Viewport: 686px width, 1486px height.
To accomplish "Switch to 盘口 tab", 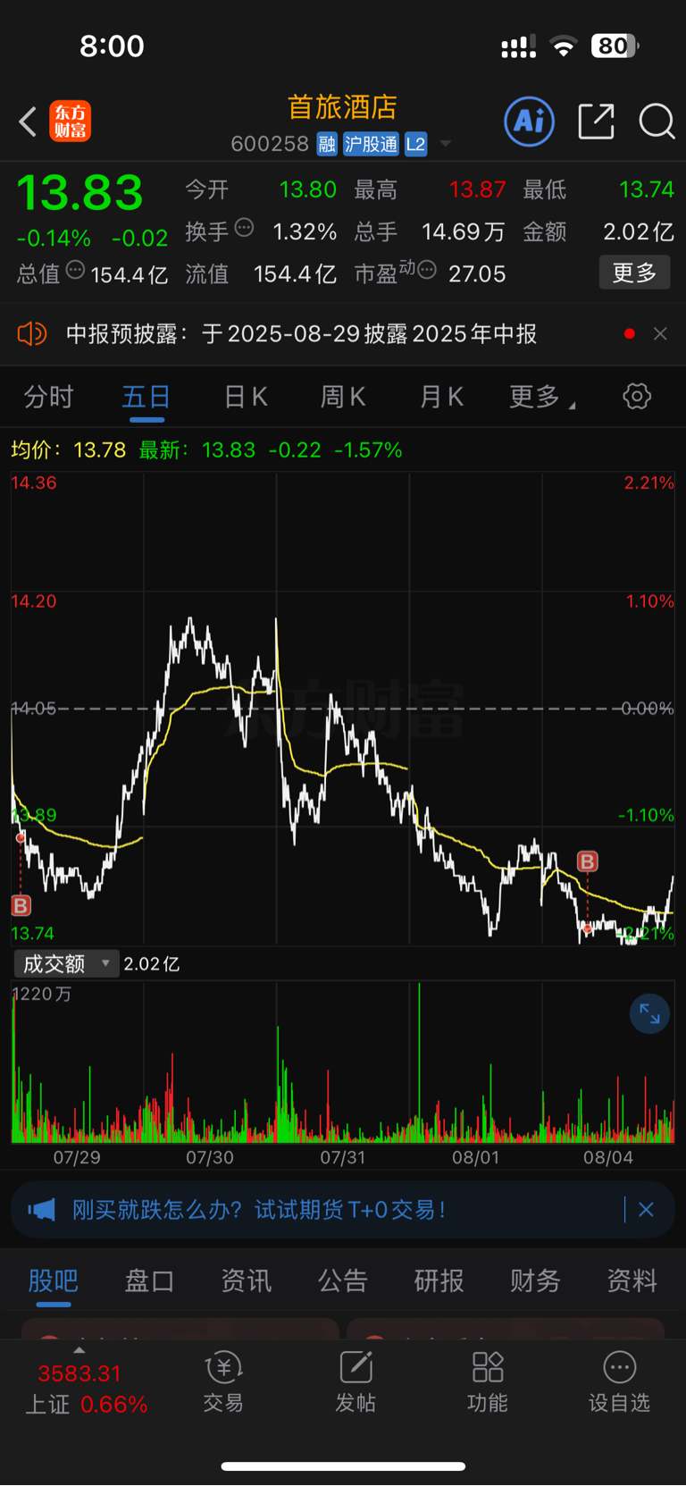I will 149,1280.
